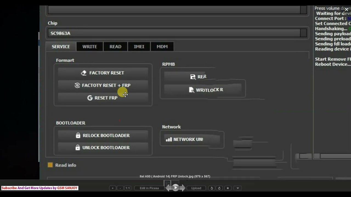Click the RESET FRP button
The height and width of the screenshot is (197, 351).
click(x=103, y=98)
